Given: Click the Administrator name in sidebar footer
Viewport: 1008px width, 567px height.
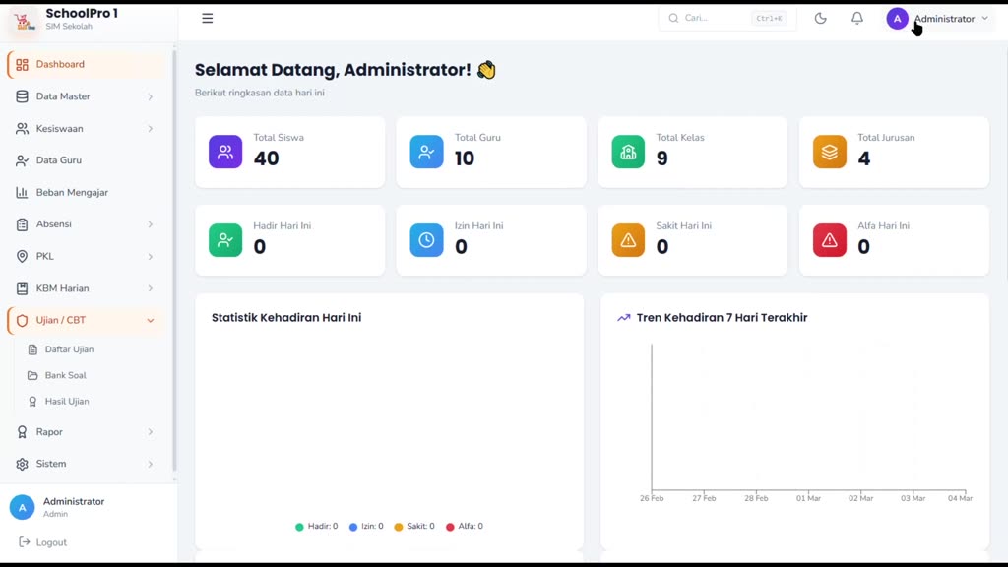Looking at the screenshot, I should [73, 501].
